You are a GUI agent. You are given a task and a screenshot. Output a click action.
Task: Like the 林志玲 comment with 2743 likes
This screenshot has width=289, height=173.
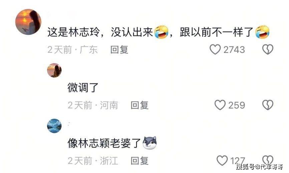215,49
